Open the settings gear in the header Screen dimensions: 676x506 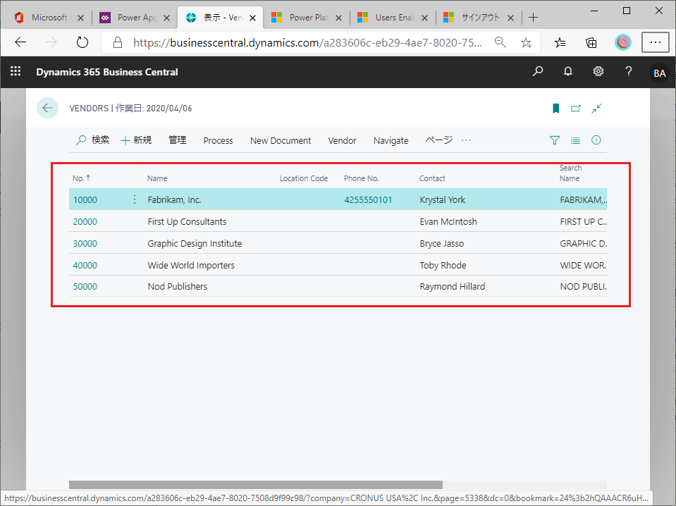pos(598,72)
